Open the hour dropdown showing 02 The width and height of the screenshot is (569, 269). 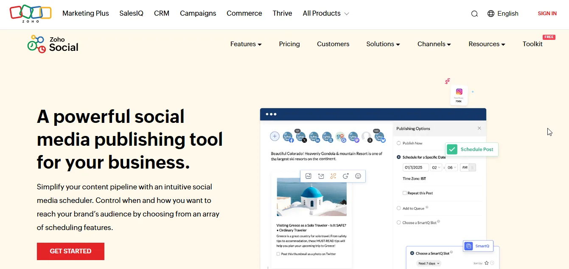point(436,167)
